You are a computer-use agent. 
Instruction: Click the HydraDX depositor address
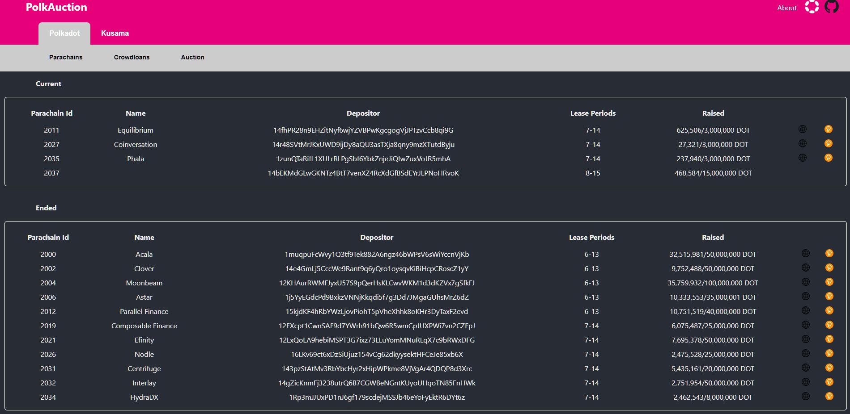377,397
